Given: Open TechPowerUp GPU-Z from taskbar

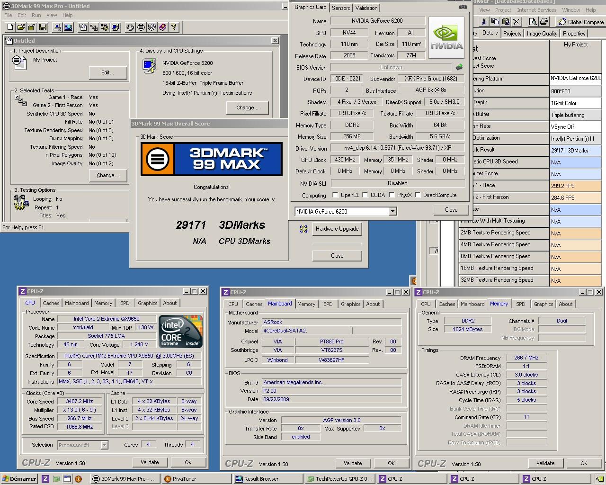Looking at the screenshot, I should click(x=339, y=479).
